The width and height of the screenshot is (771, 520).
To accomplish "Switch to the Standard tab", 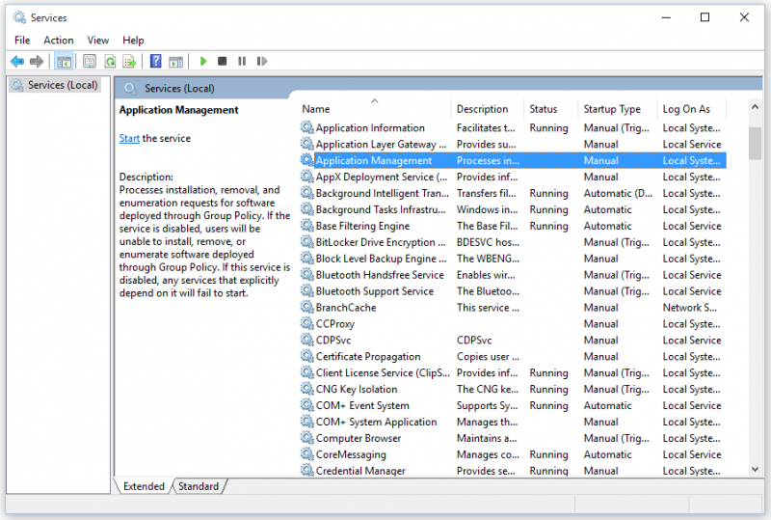I will point(199,486).
